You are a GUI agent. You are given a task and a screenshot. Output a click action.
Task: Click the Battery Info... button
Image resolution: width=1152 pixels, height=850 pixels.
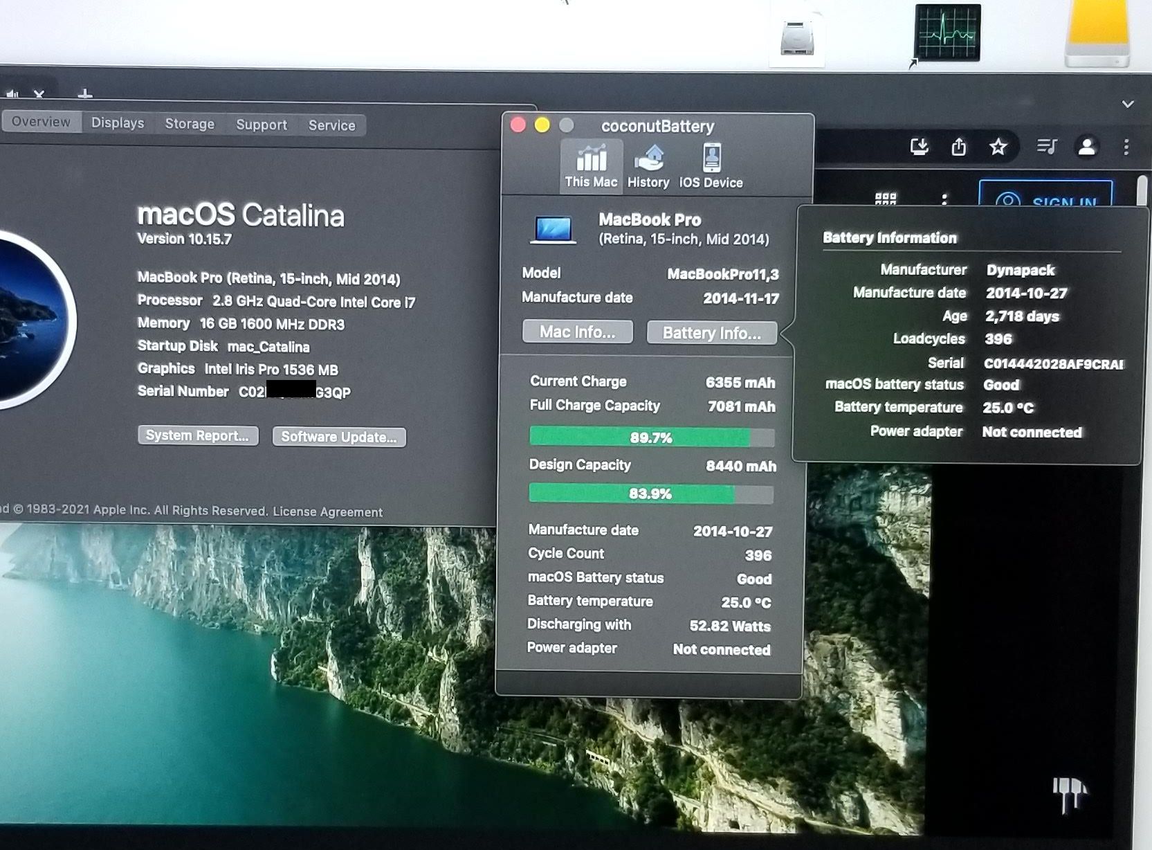tap(711, 333)
